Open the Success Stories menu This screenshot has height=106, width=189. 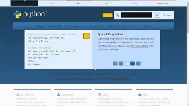click(x=117, y=26)
